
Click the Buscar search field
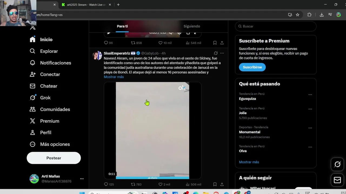coord(276,26)
